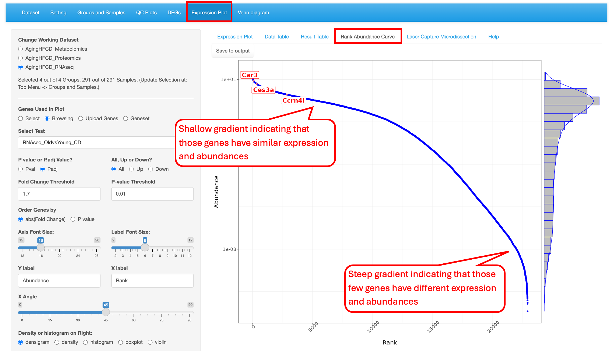Click the Label Font Size slider handle

145,248
